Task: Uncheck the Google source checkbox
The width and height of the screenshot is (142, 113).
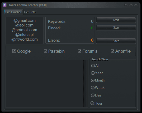Action: coord(14,51)
